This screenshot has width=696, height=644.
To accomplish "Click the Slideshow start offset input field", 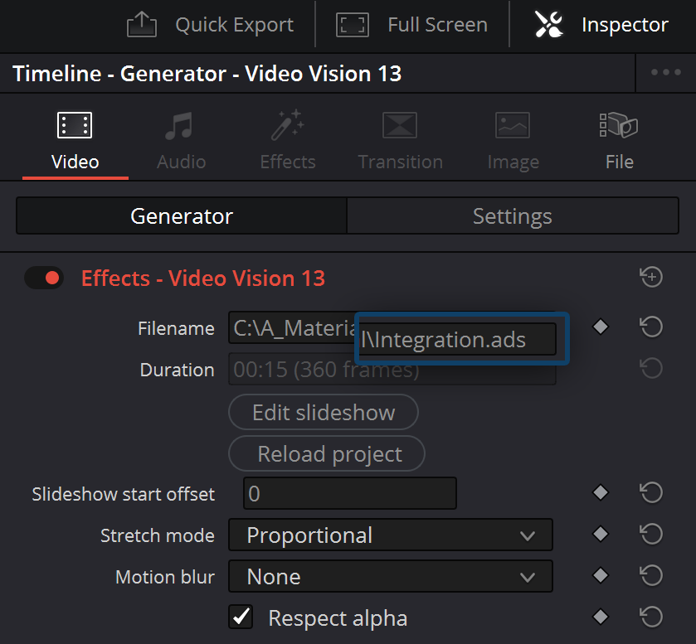I will click(348, 492).
